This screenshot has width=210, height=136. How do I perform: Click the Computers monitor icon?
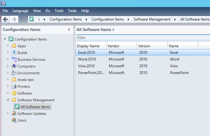[x=14, y=66]
